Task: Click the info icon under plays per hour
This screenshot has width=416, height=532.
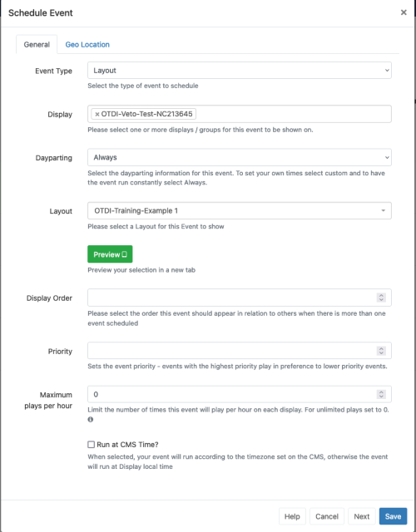Action: coord(91,419)
